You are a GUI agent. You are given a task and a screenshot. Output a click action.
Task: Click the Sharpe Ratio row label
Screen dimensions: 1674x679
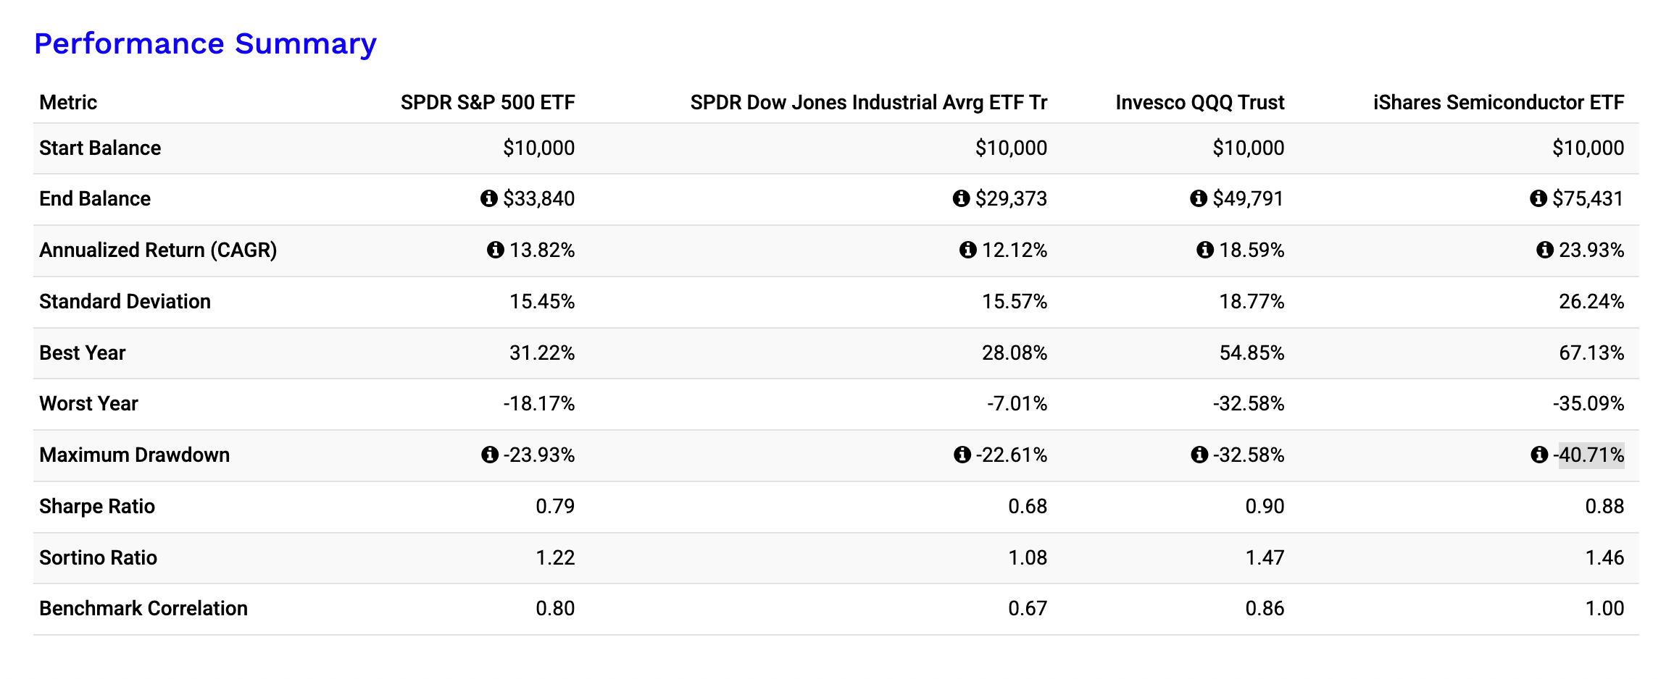click(x=97, y=507)
